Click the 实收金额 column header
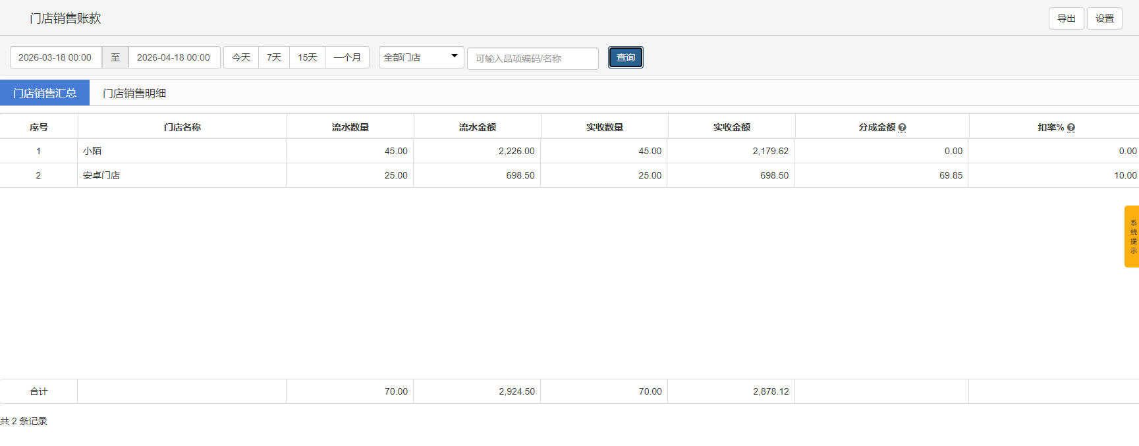Screen dimensions: 1139x446 pos(732,127)
